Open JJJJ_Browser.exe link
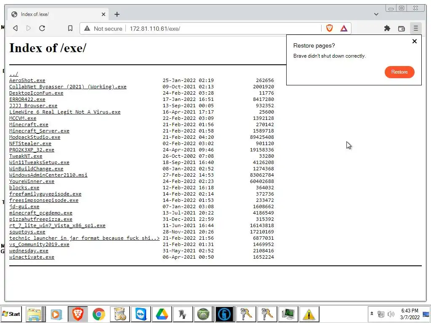431x323 pixels. point(33,106)
